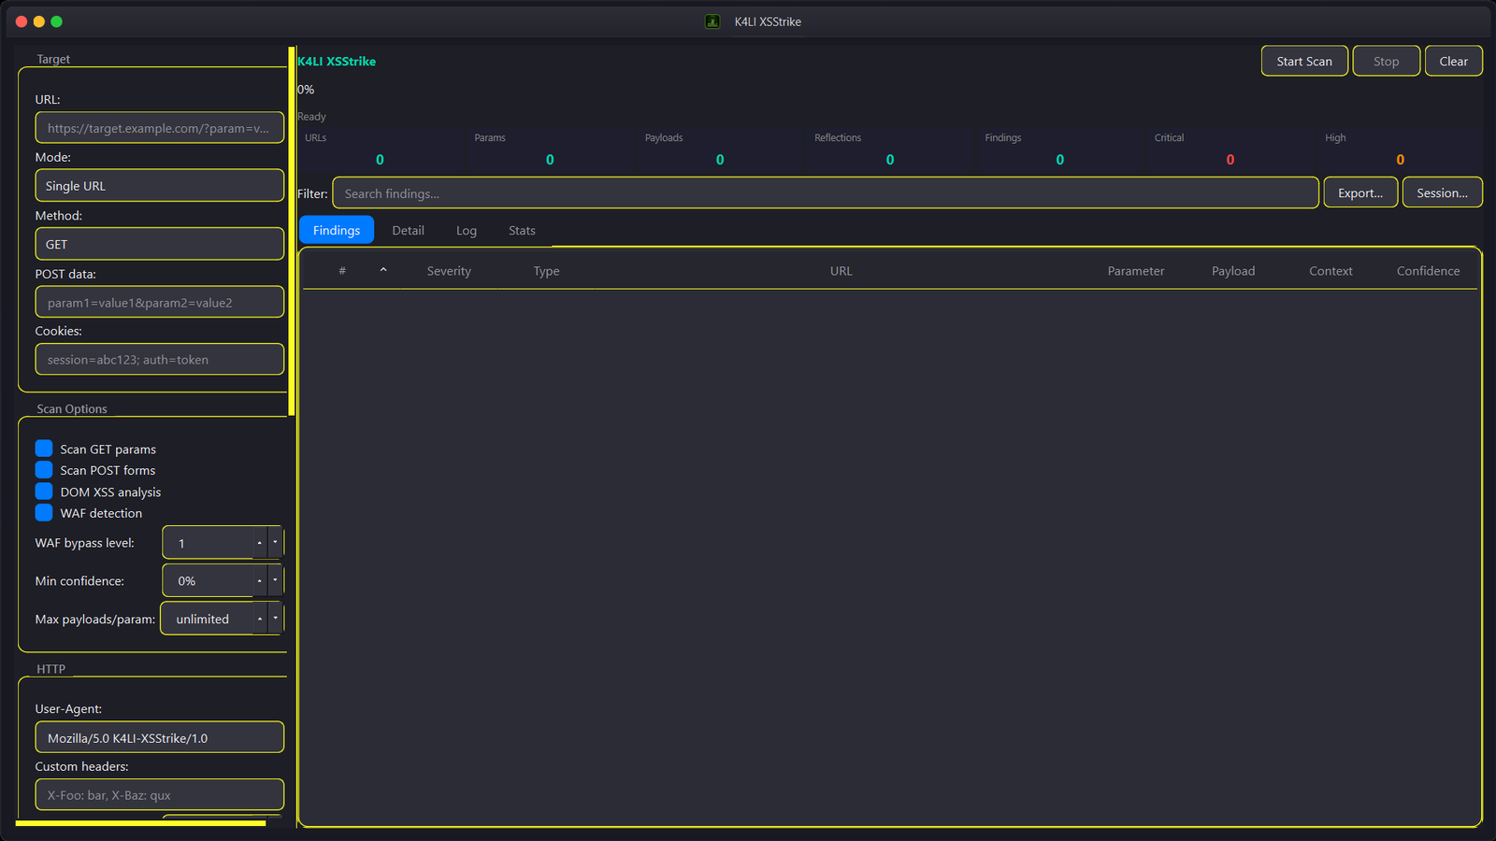Click the Custom headers input field
This screenshot has width=1496, height=841.
pos(160,794)
